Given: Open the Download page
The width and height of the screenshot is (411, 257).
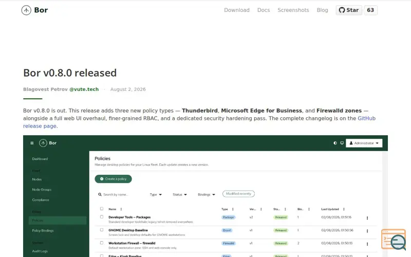Looking at the screenshot, I should (237, 10).
